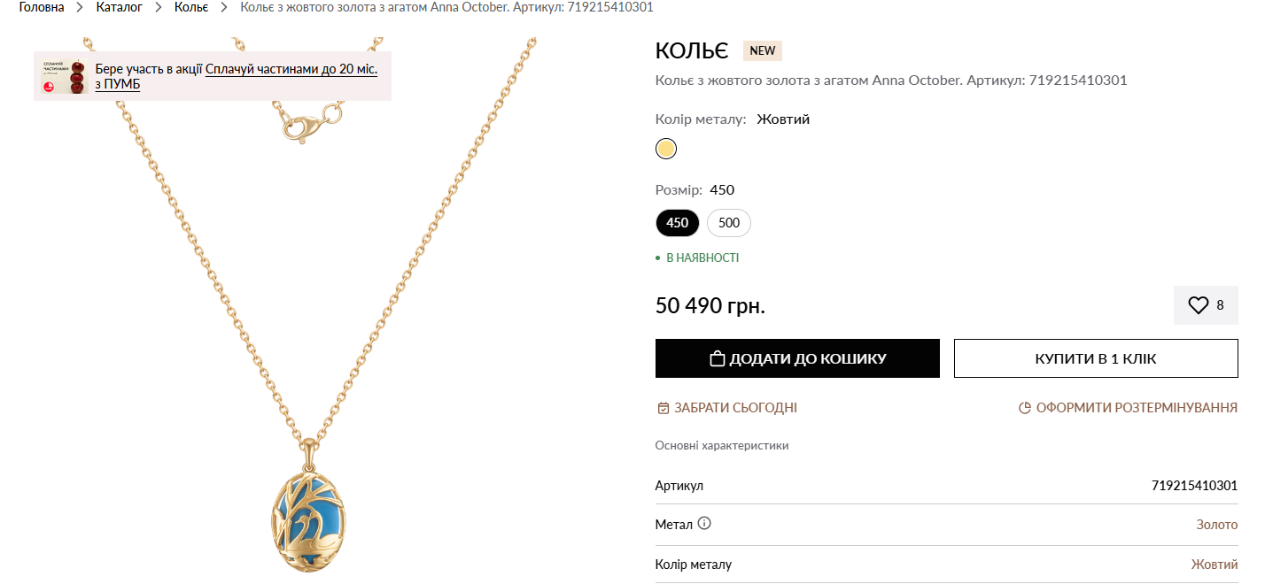Image resolution: width=1265 pixels, height=584 pixels.
Task: Open Жовтий metal color attribute link
Action: click(1214, 565)
